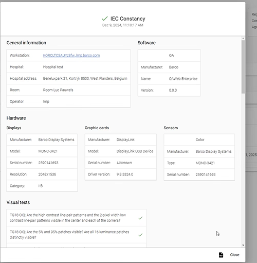The image size is (257, 263).
Task: Select the operator value 'lmp'
Action: point(46,101)
